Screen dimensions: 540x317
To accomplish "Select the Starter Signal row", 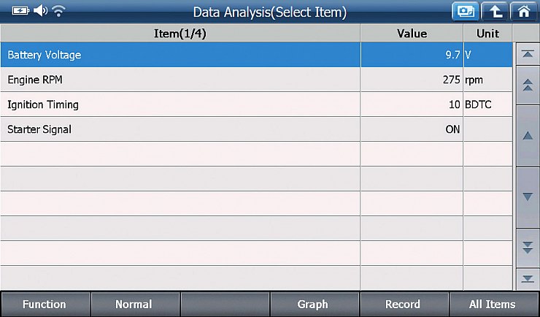I will point(256,129).
